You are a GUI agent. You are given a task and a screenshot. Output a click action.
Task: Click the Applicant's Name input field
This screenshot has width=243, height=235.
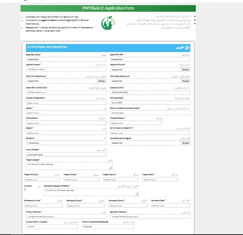pos(66,69)
